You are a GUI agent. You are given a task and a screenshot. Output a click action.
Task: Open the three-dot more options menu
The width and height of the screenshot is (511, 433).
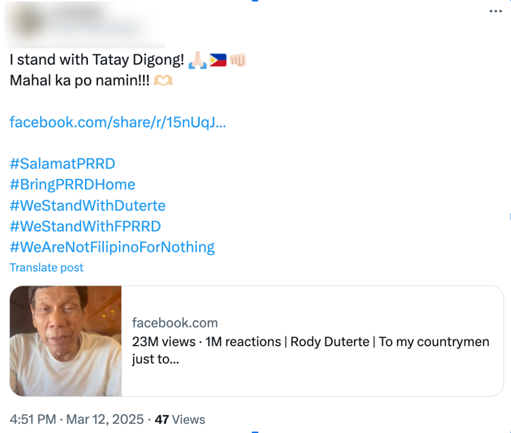tap(496, 12)
